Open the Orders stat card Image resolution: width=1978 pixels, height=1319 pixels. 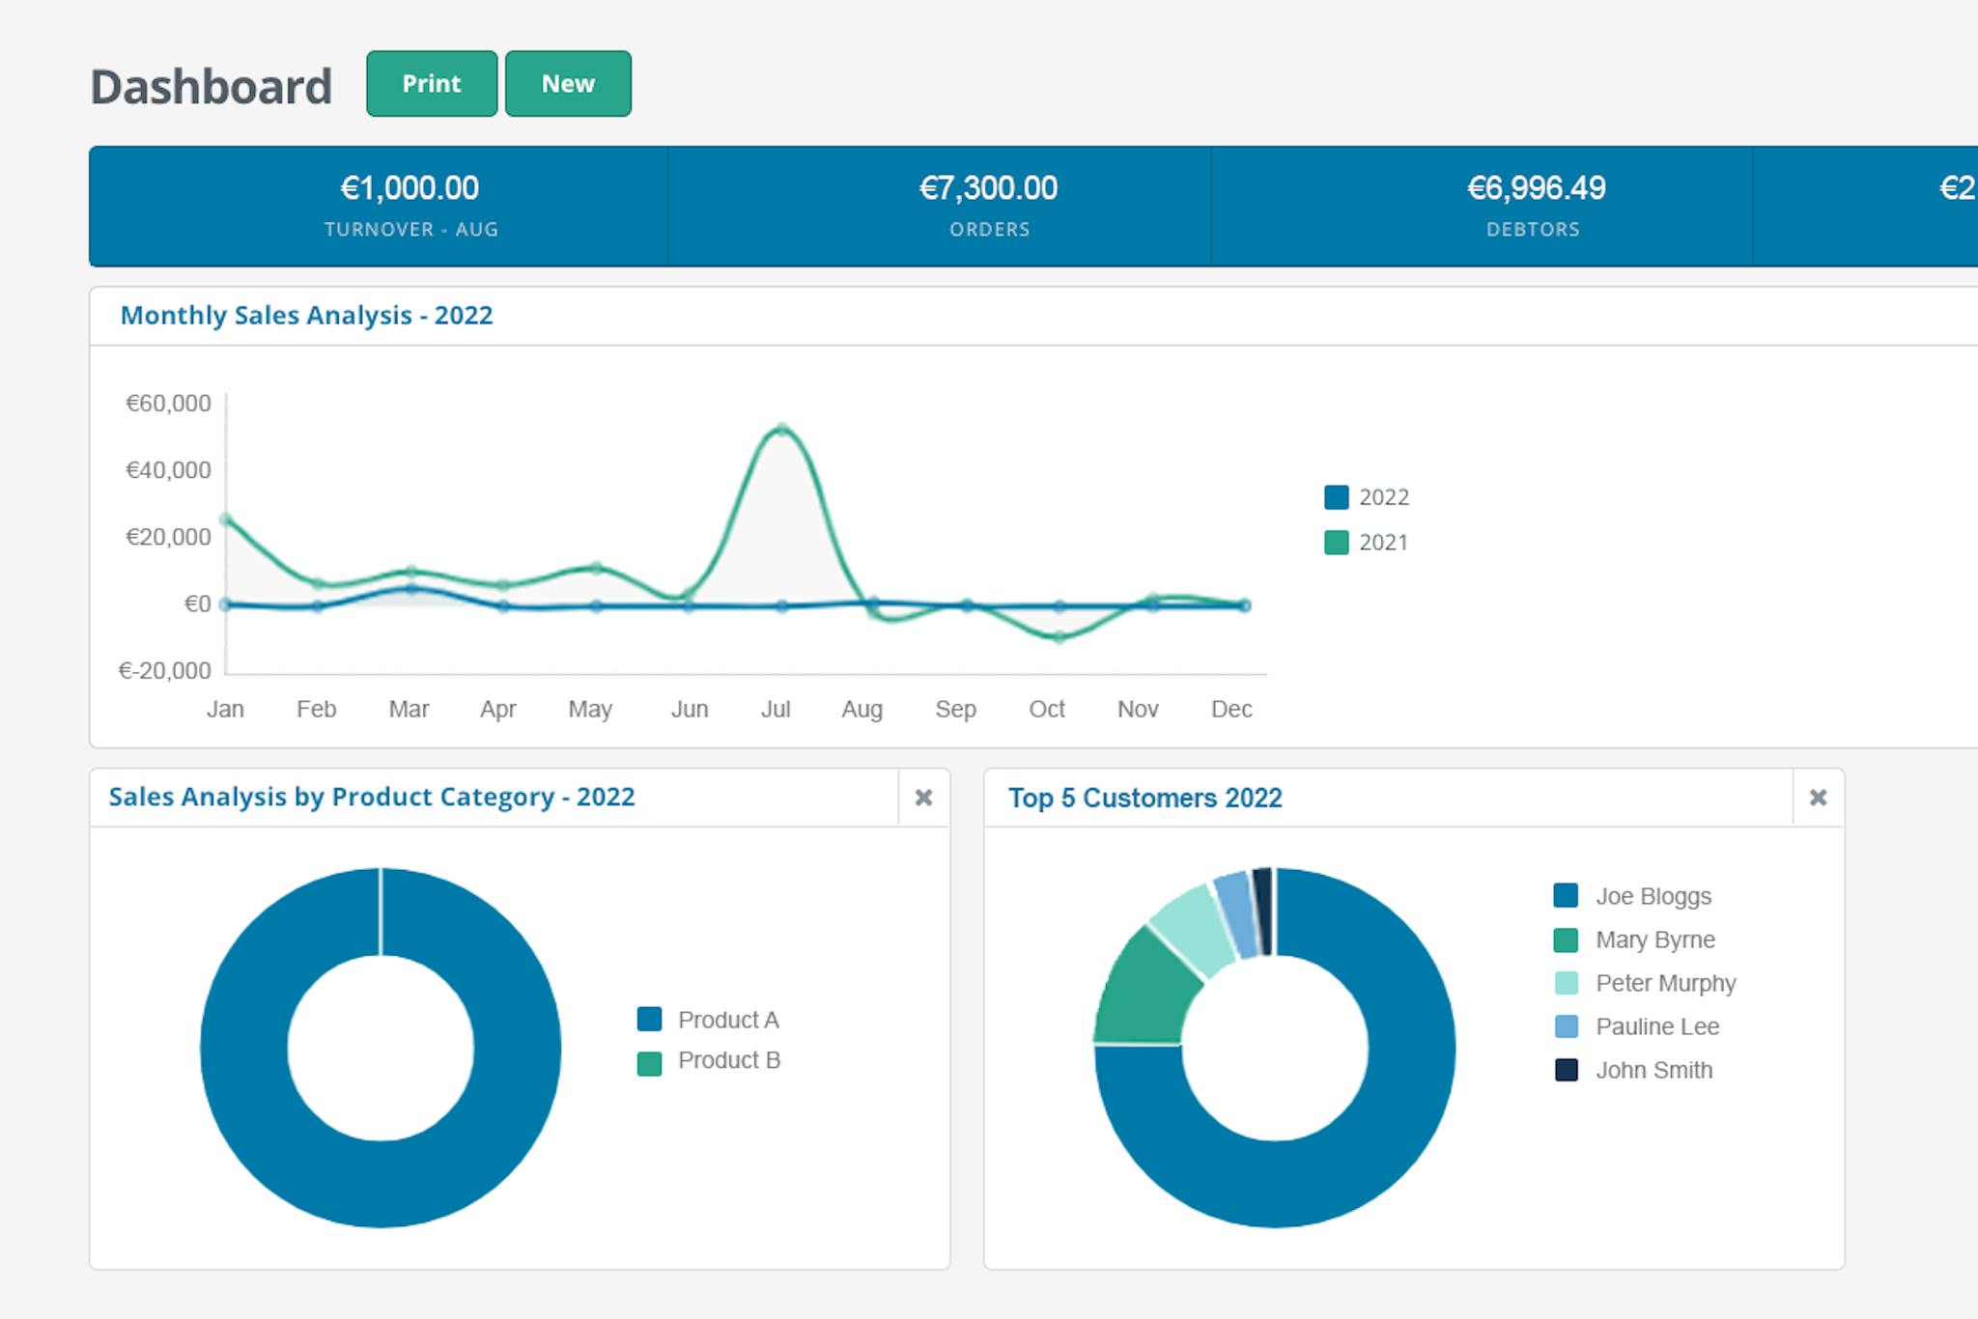tap(989, 206)
